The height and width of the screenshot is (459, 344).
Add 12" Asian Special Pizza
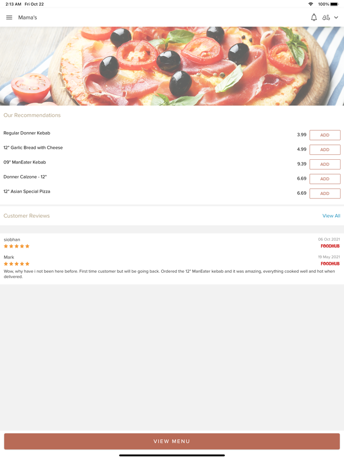click(325, 194)
